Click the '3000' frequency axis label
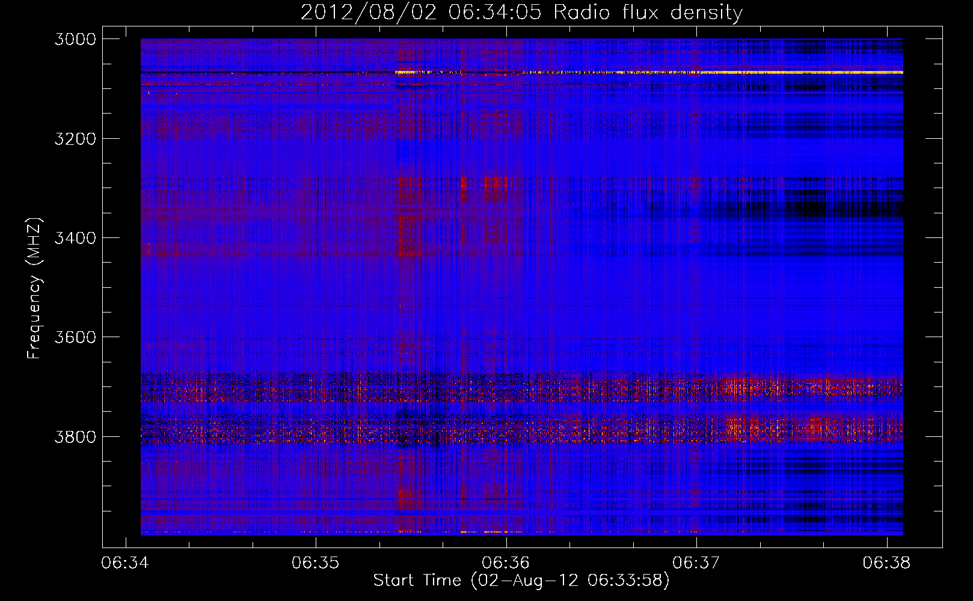 coord(75,39)
